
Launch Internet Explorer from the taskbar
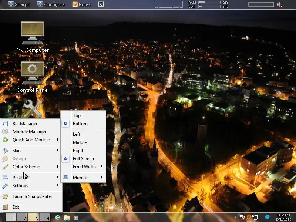click(58, 218)
